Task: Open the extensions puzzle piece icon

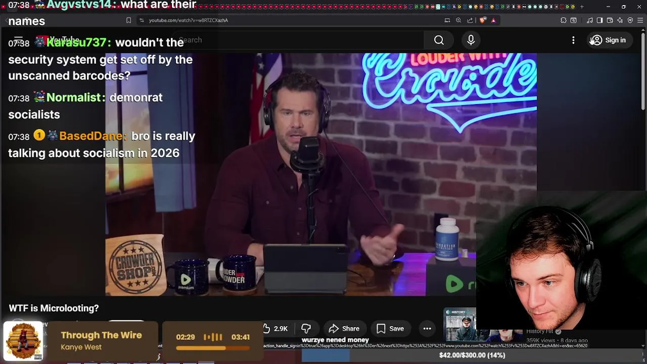Action: pos(564,20)
